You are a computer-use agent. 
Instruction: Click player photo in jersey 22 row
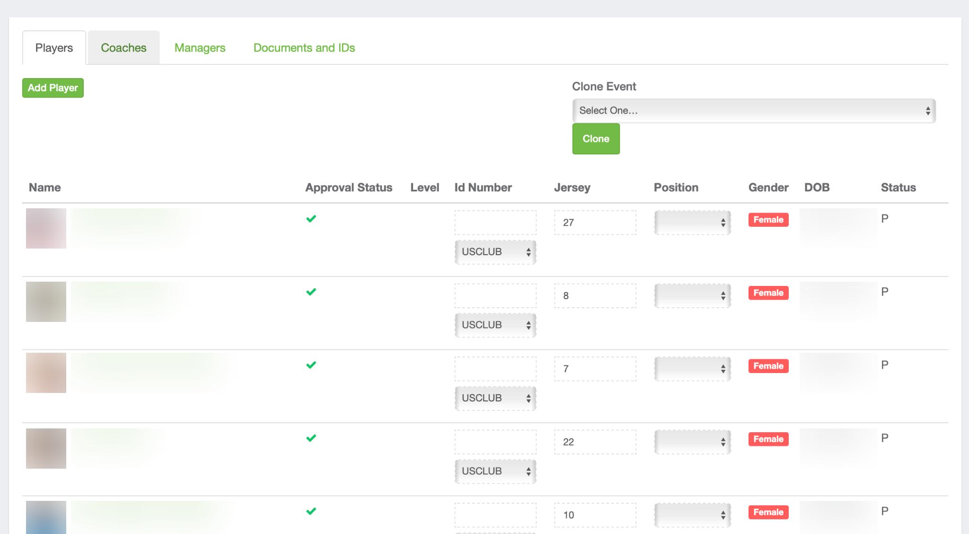[x=46, y=448]
